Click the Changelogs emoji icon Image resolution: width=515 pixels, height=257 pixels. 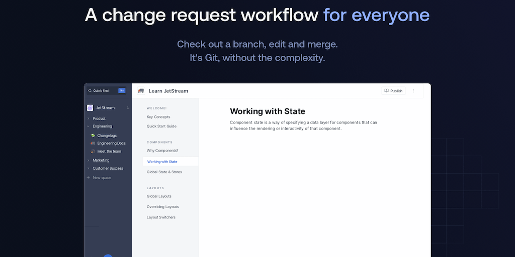tap(93, 136)
